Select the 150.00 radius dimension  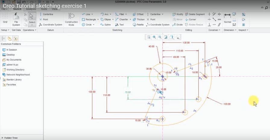click(227, 104)
